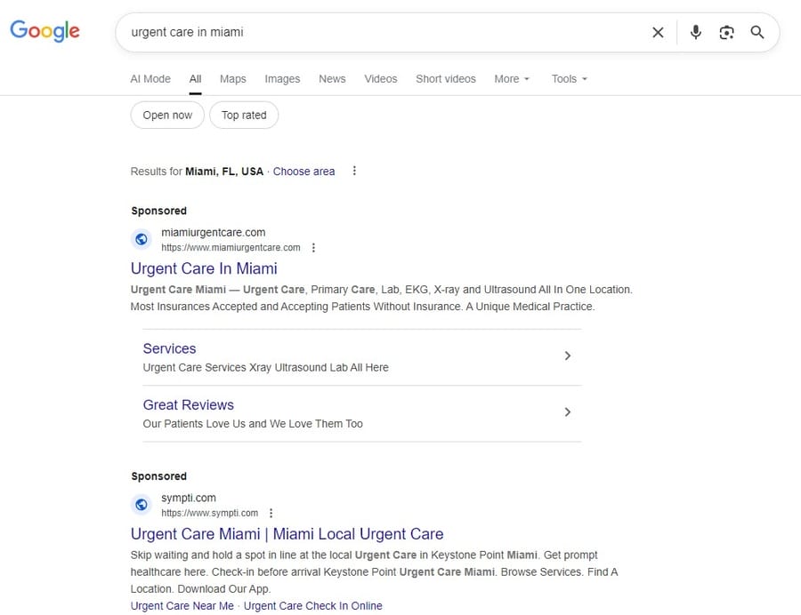Open the Great Reviews sitelink chevron
Viewport: 801px width, 615px height.
(x=568, y=412)
